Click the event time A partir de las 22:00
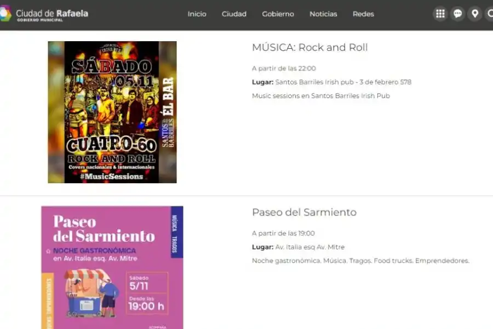 284,68
